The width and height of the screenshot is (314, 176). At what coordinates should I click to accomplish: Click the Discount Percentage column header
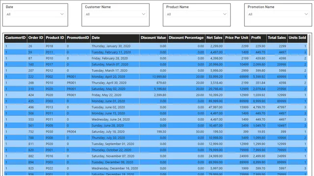(186, 38)
